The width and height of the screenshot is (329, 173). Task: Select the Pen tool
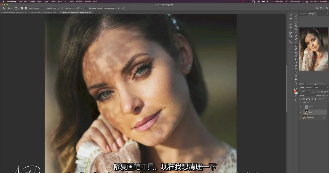(296, 66)
